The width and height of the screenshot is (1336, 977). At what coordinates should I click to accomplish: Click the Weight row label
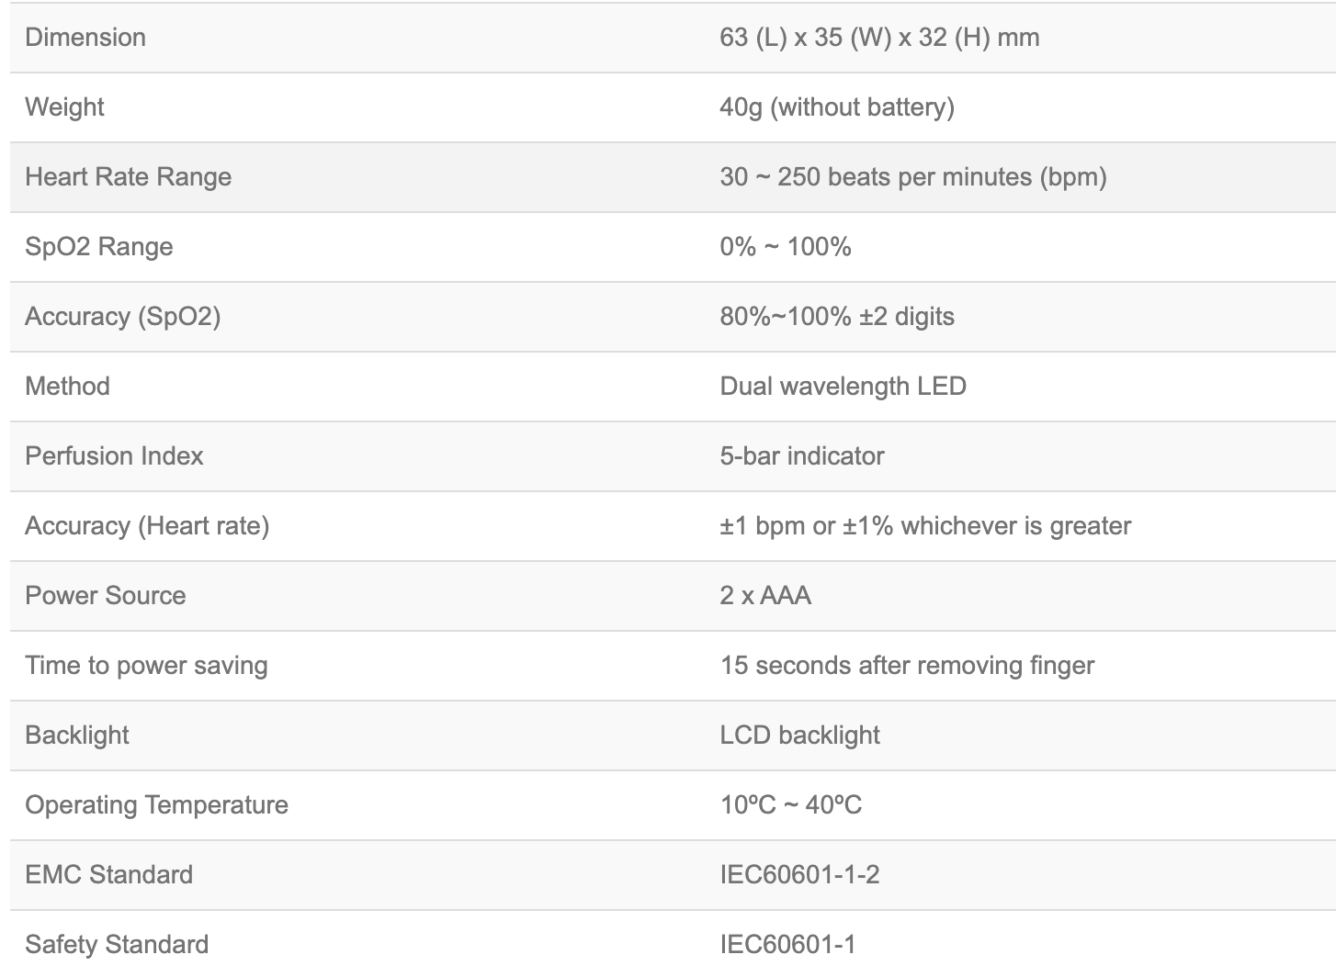[x=64, y=107]
